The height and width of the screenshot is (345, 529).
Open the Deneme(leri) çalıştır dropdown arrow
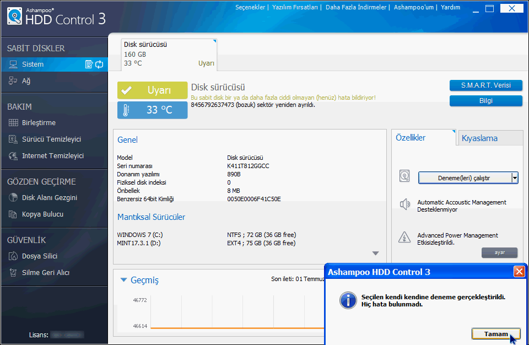pyautogui.click(x=515, y=178)
